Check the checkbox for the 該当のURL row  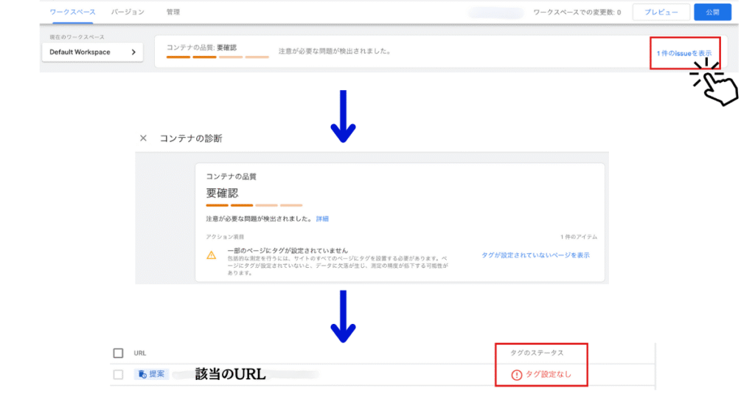coord(118,375)
